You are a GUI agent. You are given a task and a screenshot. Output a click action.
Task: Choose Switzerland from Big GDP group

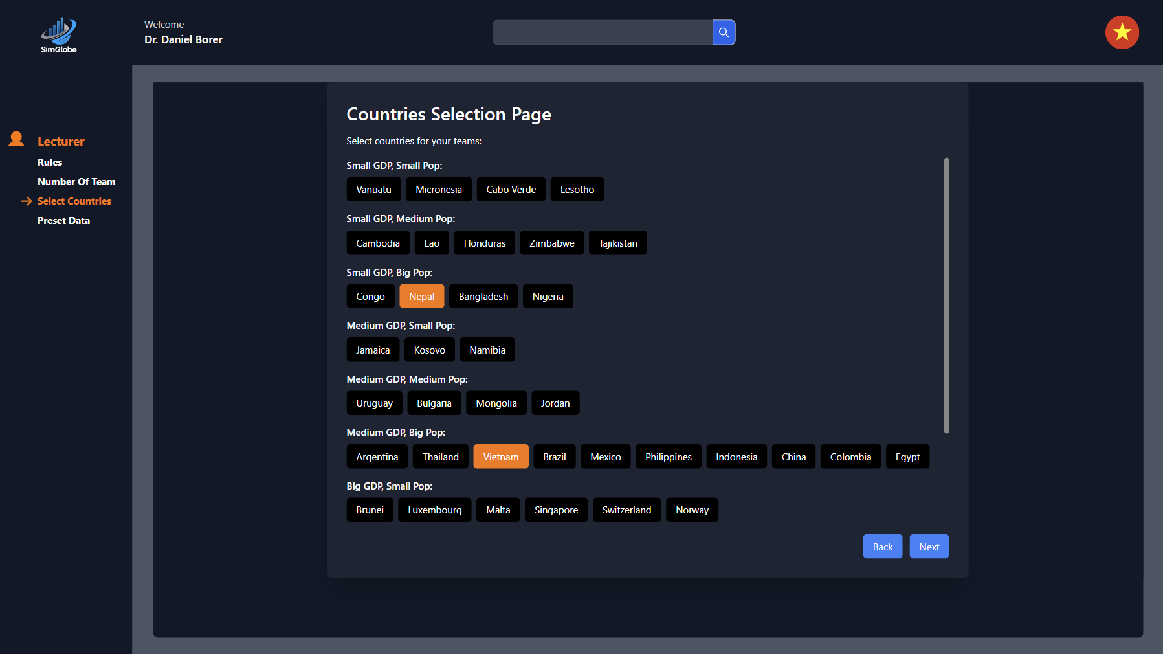click(x=626, y=510)
